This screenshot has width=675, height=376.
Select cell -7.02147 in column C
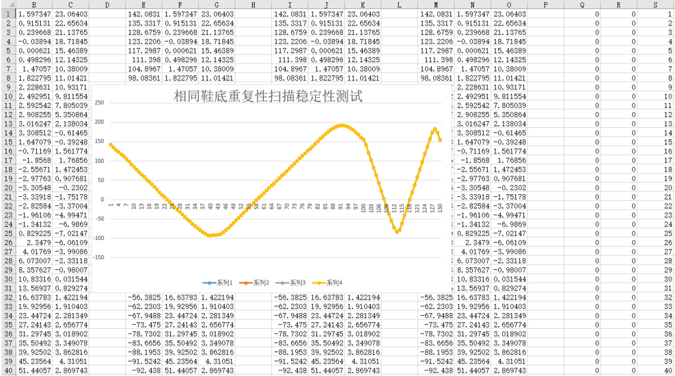[70, 233]
